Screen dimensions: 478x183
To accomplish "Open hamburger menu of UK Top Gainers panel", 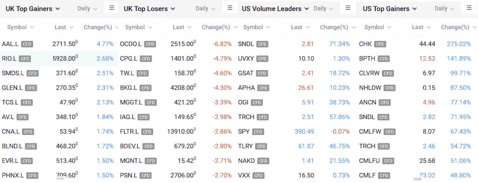I will coord(112,7).
